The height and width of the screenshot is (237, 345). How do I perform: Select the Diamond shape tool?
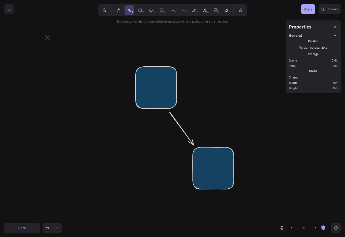(151, 10)
